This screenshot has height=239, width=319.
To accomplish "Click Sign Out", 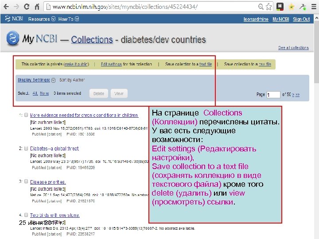I will tap(301, 19).
